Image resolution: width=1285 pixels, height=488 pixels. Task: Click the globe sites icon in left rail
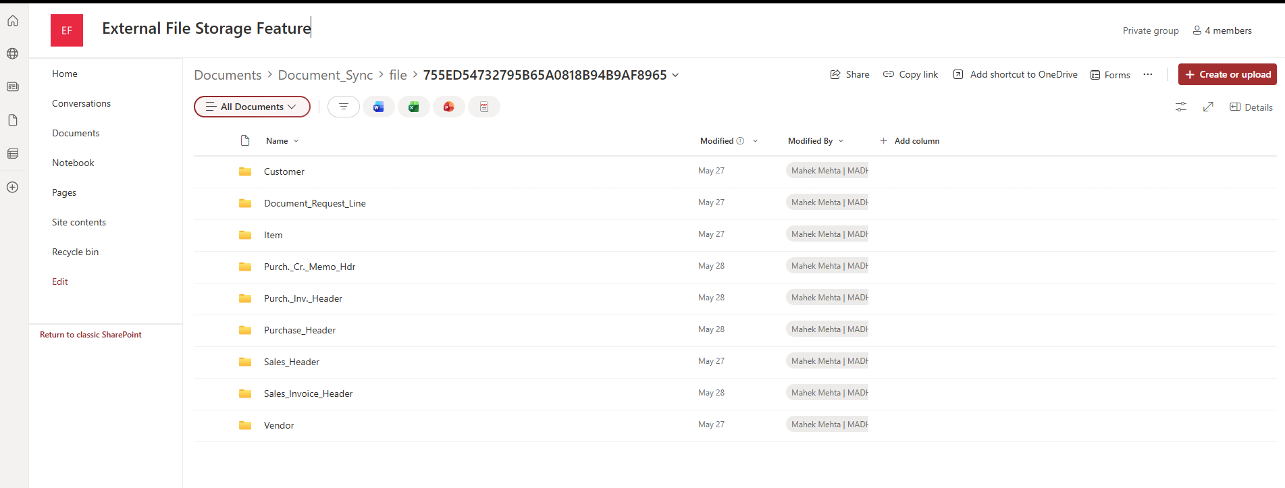click(12, 53)
